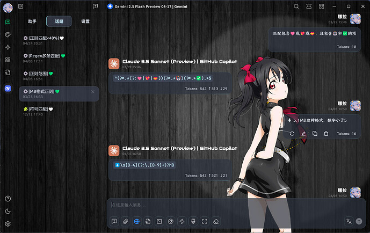The width and height of the screenshot is (370, 233).
Task: Clear context with the brush icon
Action: pyautogui.click(x=193, y=221)
